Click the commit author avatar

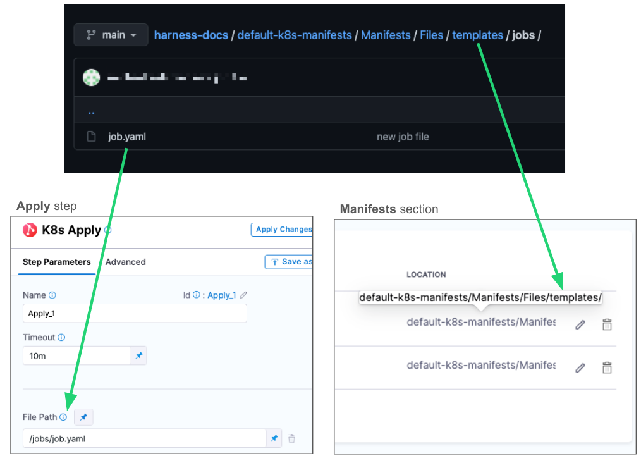[92, 78]
